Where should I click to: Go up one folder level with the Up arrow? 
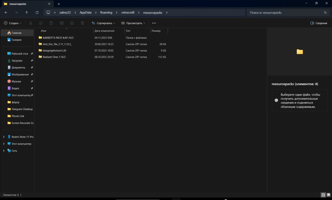[x=27, y=13]
